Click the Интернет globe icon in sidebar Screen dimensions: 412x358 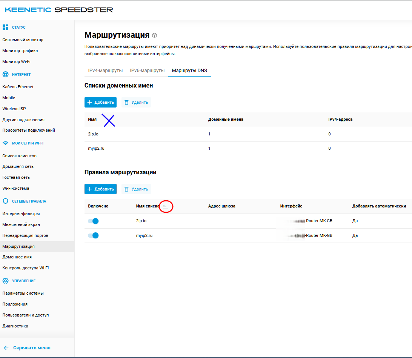point(5,75)
